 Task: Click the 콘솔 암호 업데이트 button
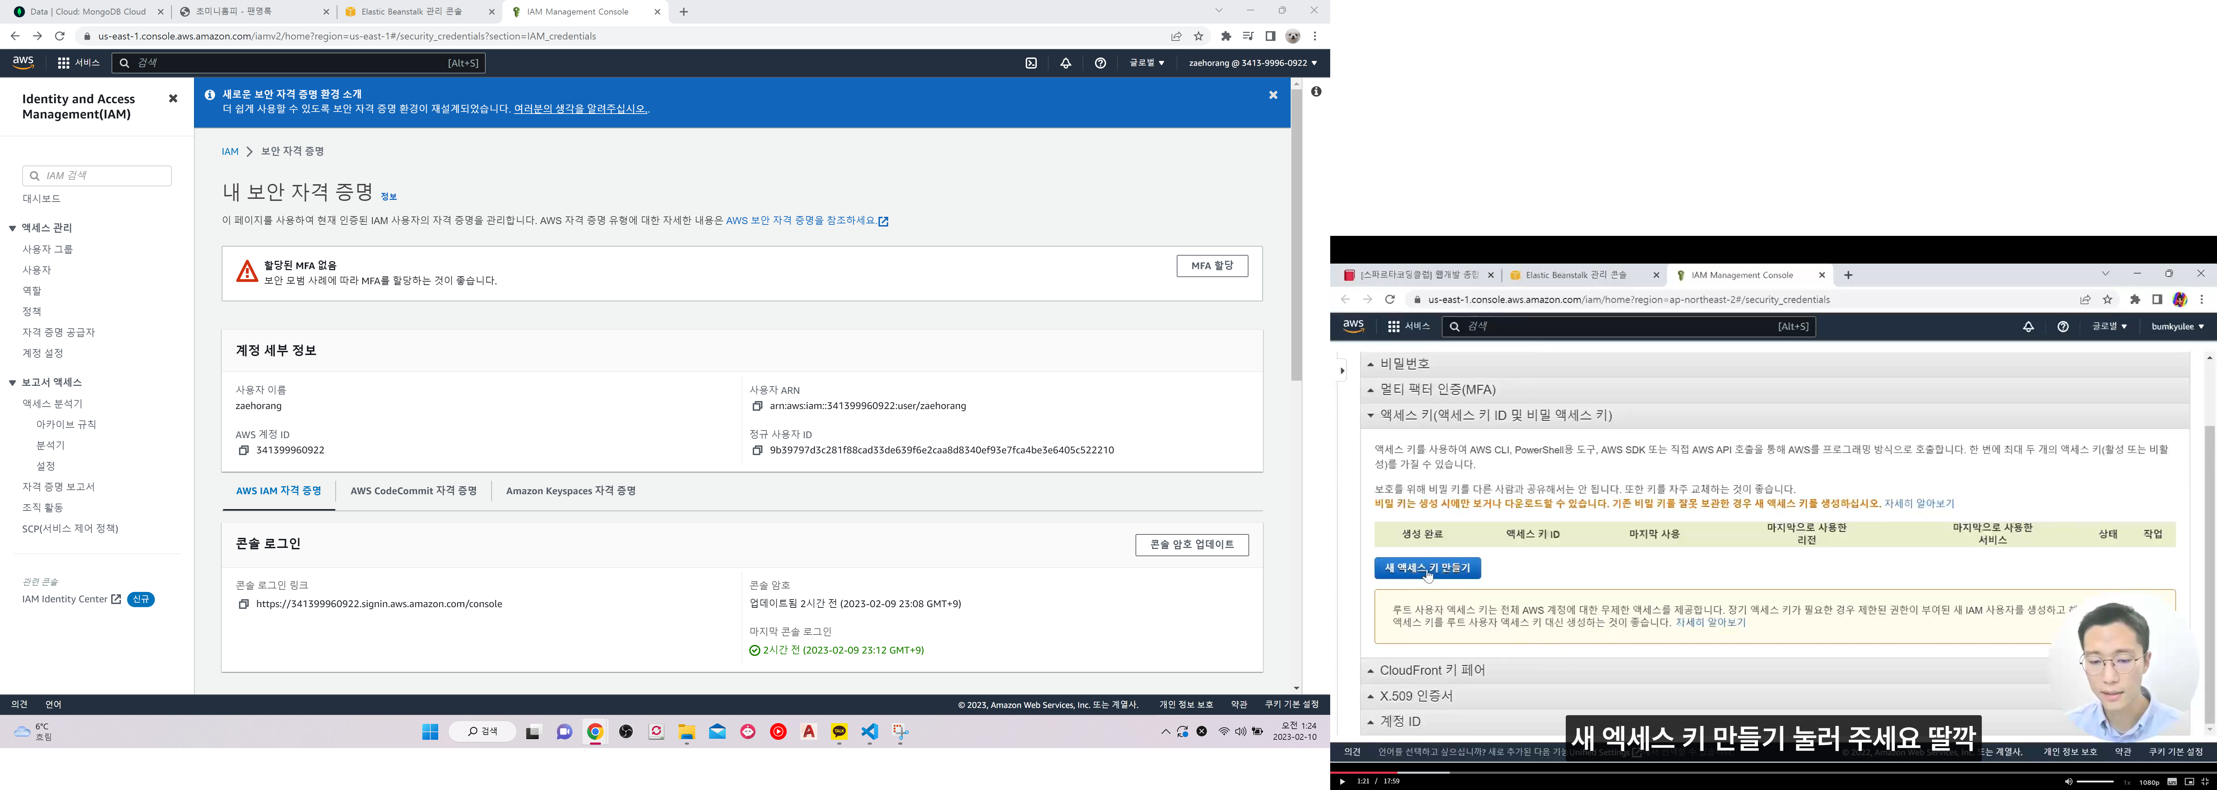[x=1192, y=545]
